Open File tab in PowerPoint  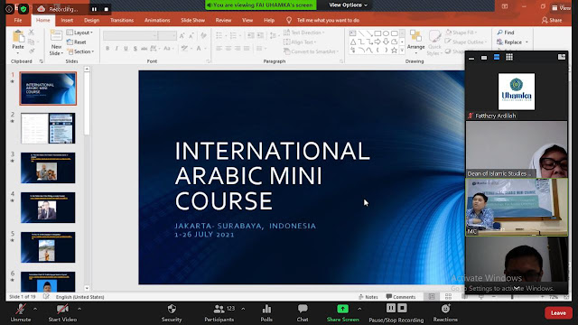(x=18, y=20)
